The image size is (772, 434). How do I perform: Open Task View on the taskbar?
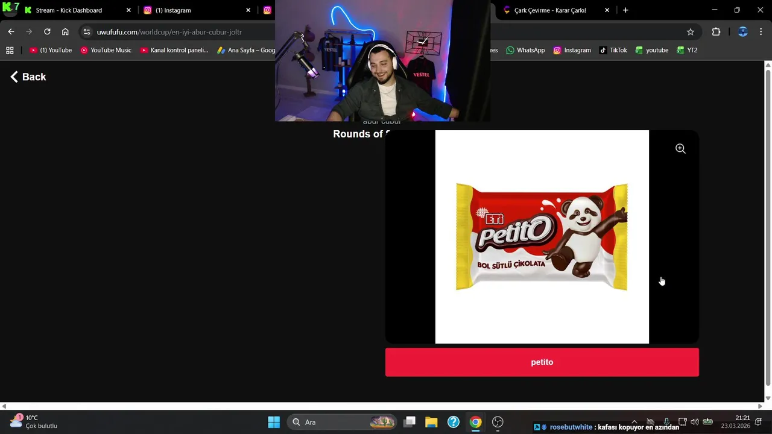point(410,422)
